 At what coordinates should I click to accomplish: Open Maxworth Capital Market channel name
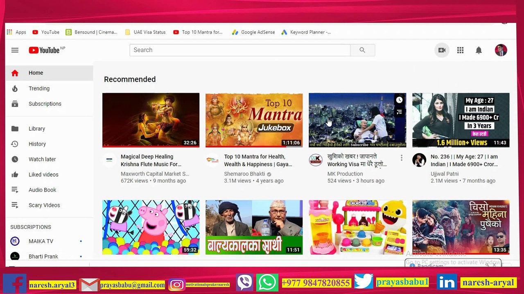point(155,174)
